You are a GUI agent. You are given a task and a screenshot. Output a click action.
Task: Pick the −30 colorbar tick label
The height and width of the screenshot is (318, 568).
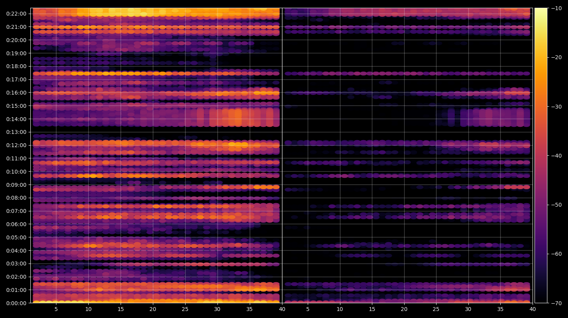point(557,107)
